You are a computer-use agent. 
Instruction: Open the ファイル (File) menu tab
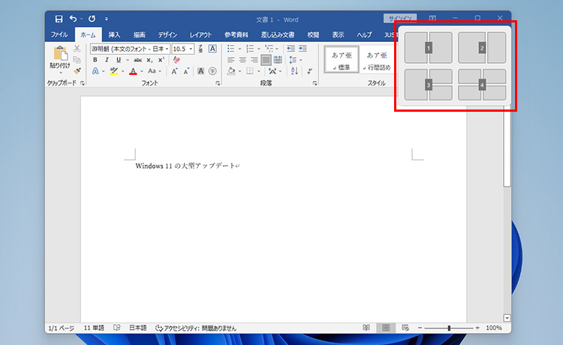[59, 34]
